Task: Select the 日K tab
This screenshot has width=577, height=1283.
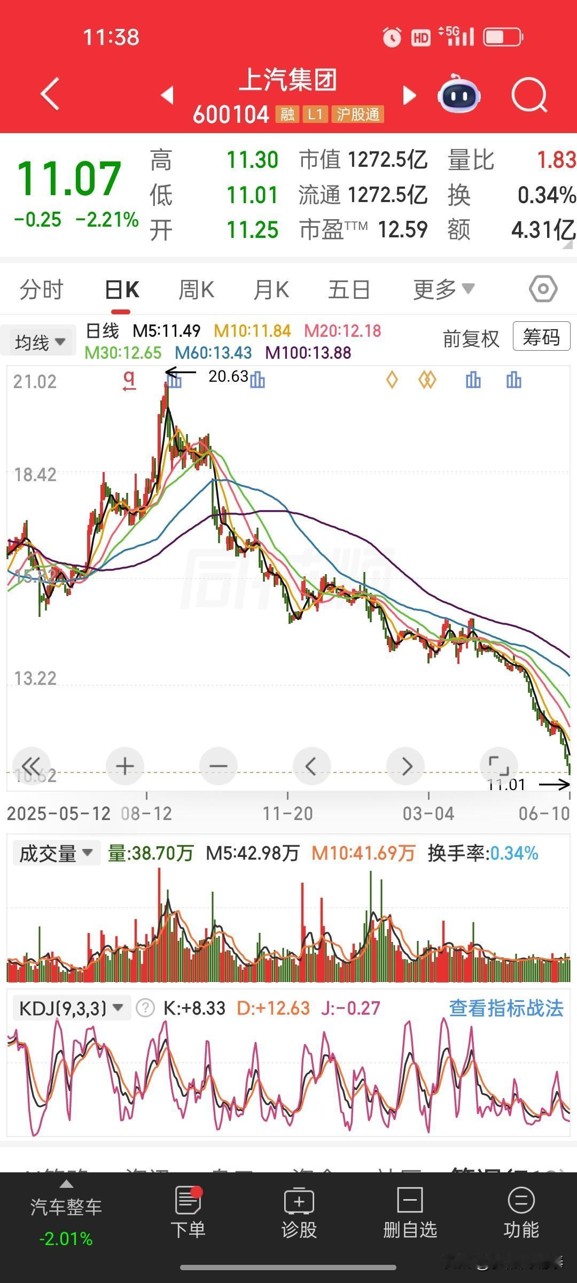Action: pos(122,289)
